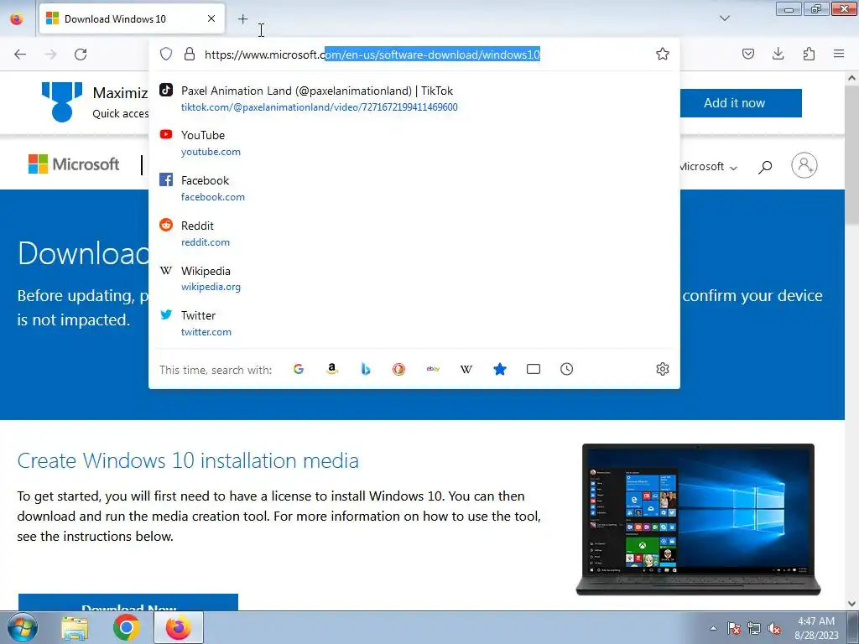The width and height of the screenshot is (859, 644).
Task: Open Windows Explorer from the taskbar
Action: [75, 628]
